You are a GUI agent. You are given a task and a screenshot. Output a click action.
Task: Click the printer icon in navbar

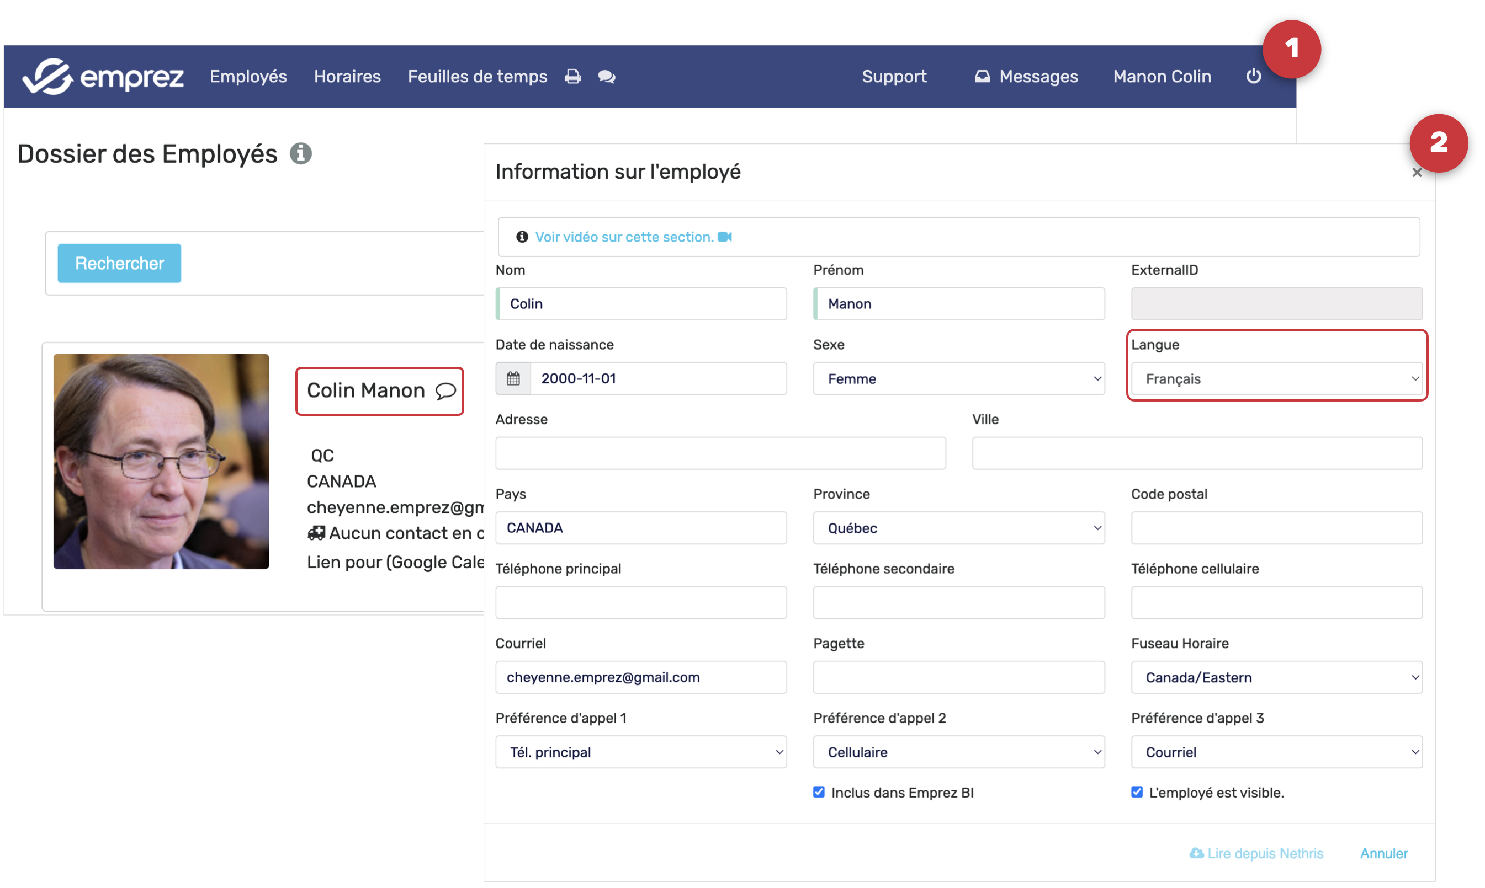pos(572,77)
